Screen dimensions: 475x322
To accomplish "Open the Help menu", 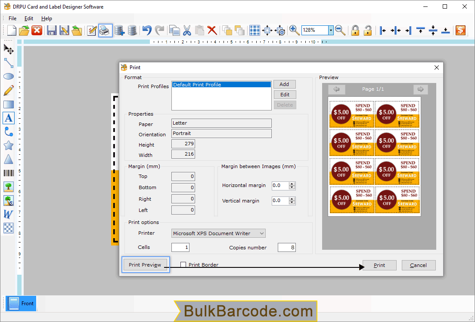I will 47,18.
